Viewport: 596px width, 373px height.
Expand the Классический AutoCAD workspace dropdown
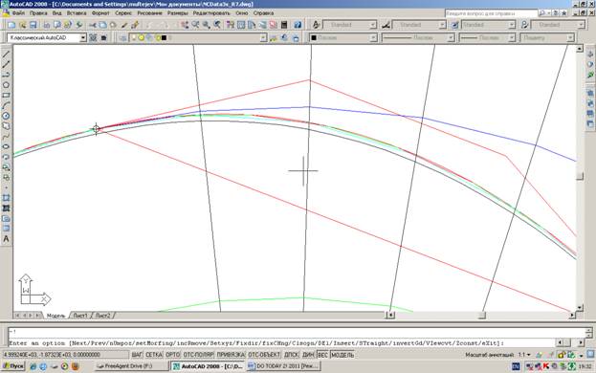(83, 38)
